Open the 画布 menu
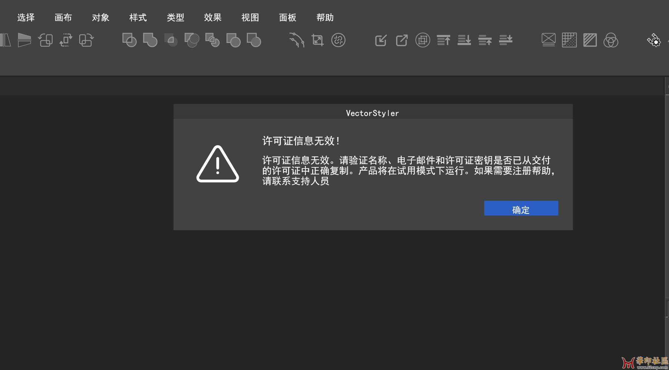This screenshot has height=370, width=669. (x=63, y=17)
